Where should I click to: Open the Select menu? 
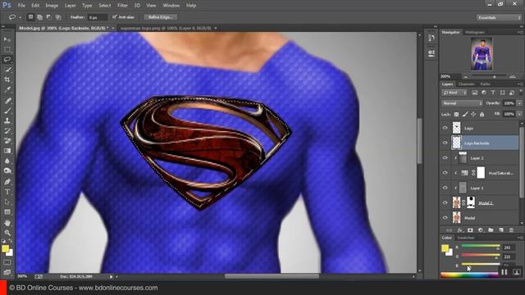(x=104, y=6)
